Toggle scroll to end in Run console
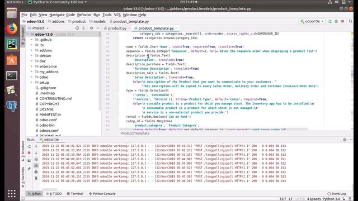The image size is (358, 201). click(x=36, y=165)
